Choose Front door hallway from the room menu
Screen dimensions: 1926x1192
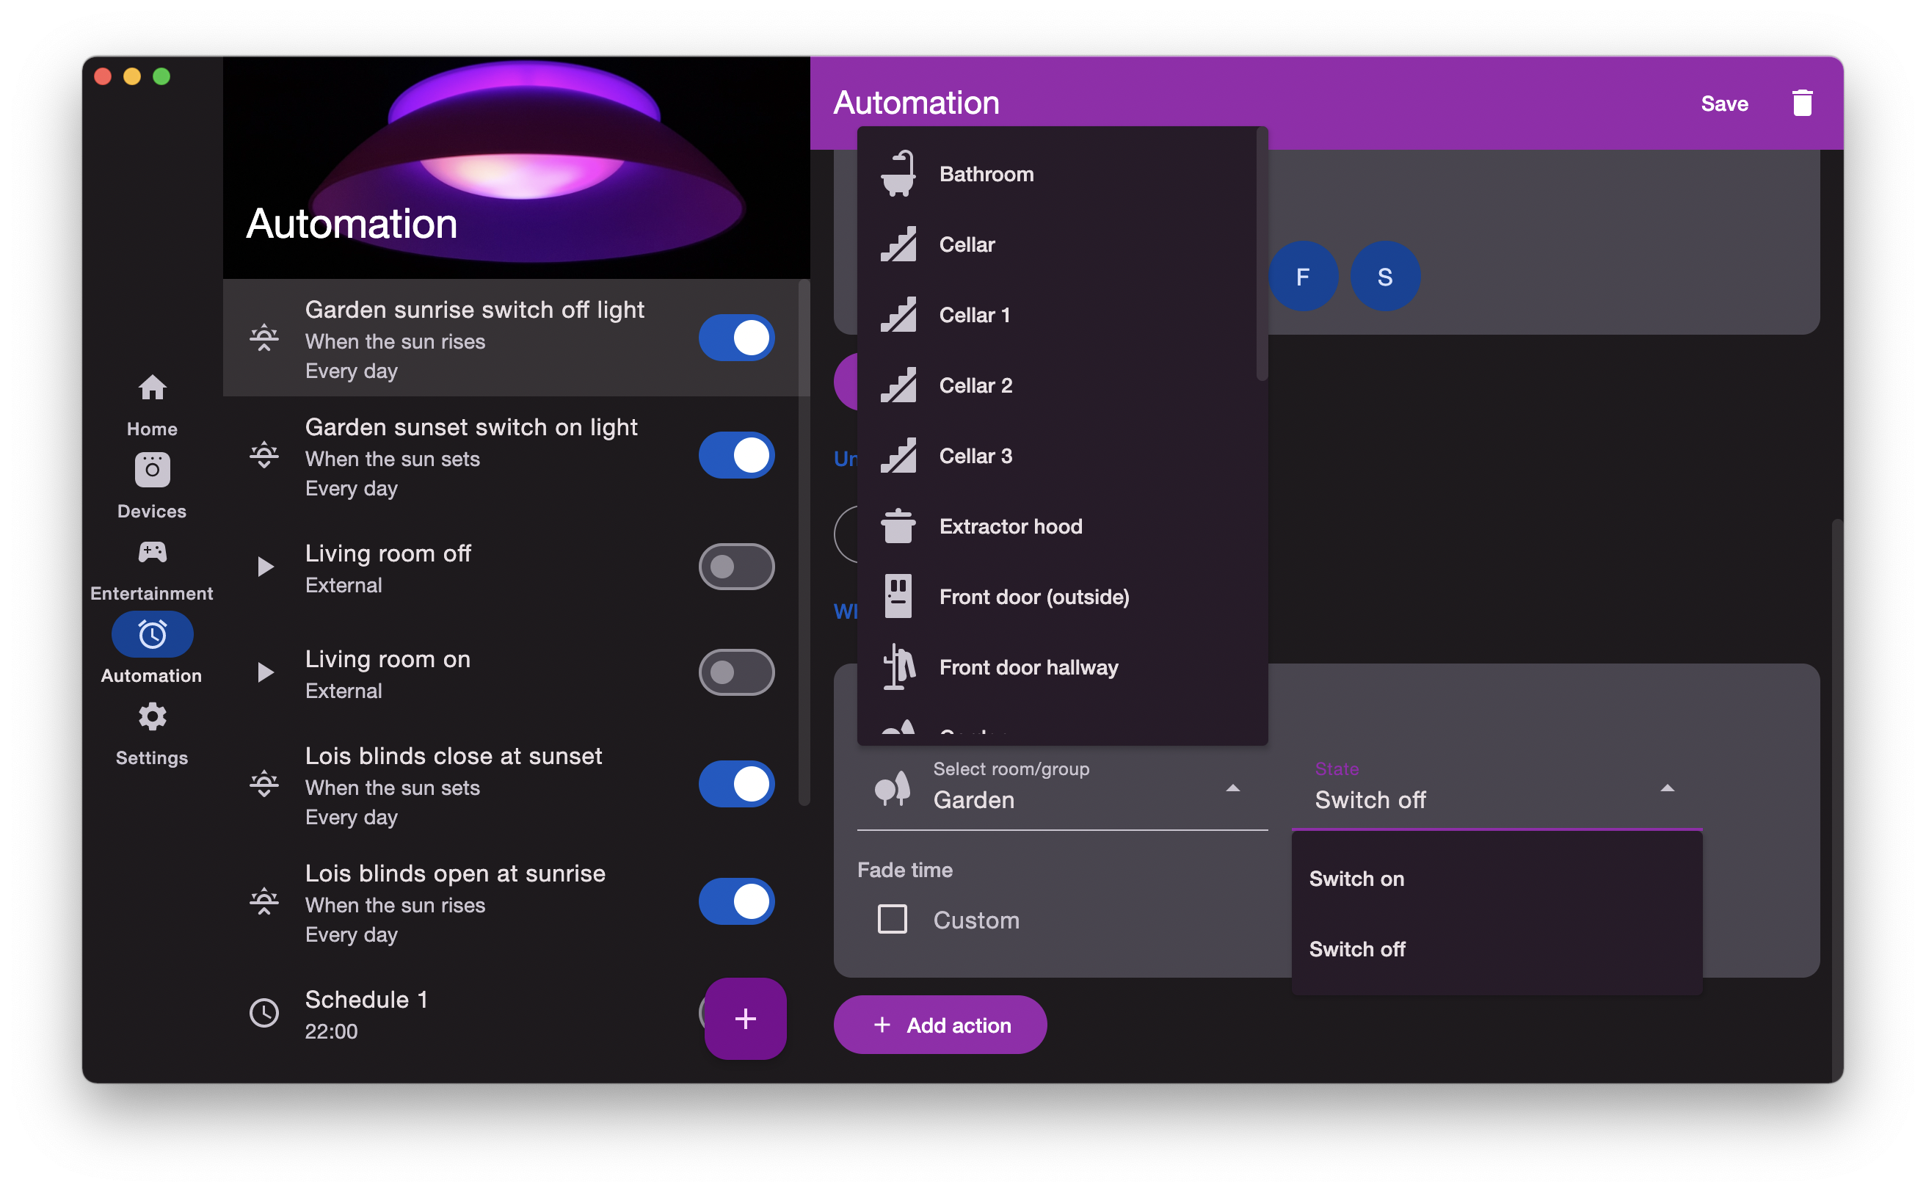[x=1028, y=667]
